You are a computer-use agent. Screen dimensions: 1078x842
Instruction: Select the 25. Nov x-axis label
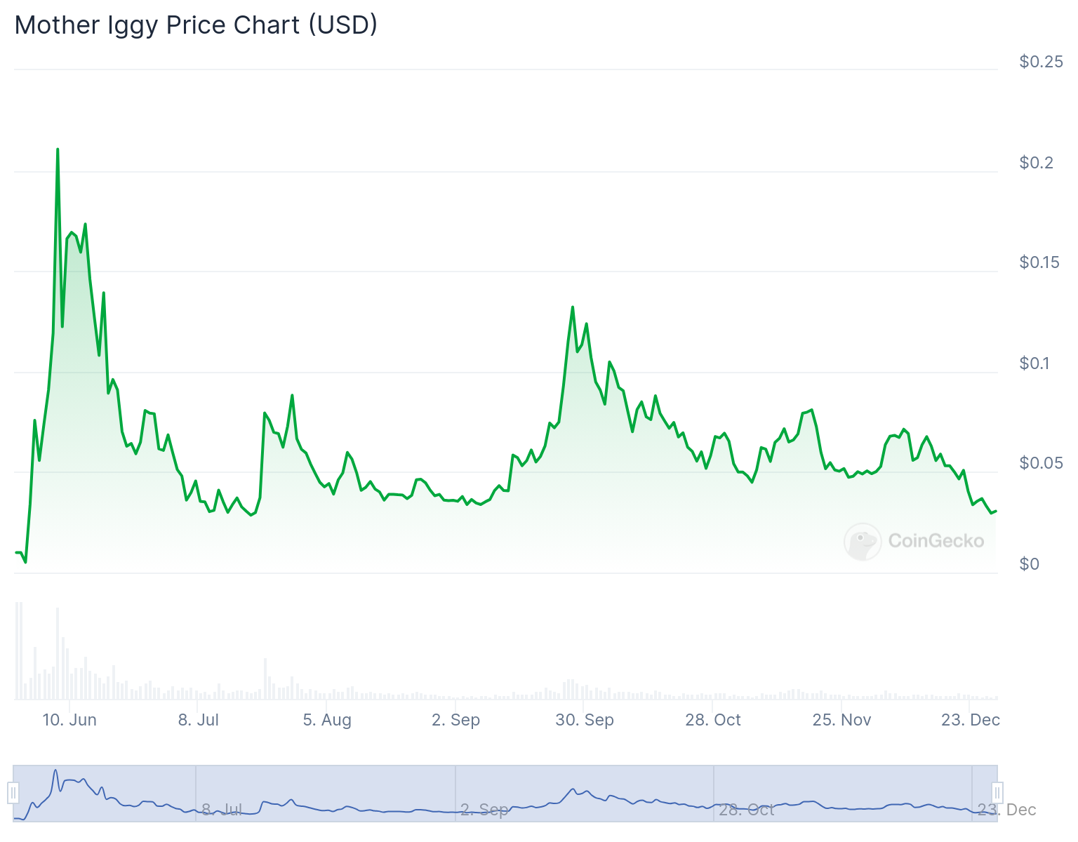tap(842, 720)
